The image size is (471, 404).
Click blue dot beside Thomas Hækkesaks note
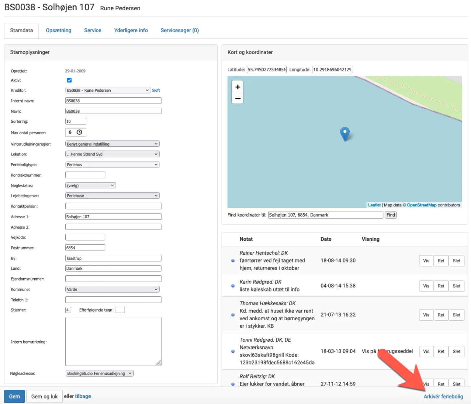[x=233, y=315]
